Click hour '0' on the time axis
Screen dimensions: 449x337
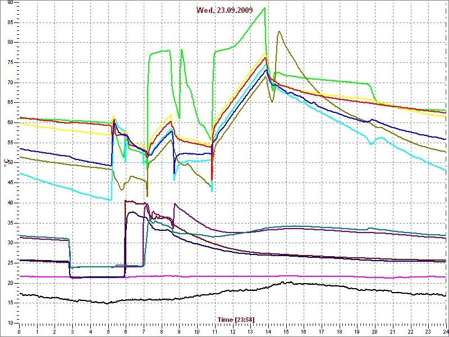(19, 331)
